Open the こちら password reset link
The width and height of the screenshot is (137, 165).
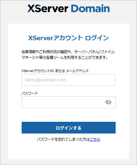click(x=95, y=139)
